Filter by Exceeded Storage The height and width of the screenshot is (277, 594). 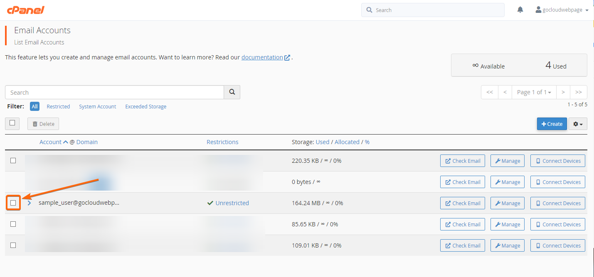[146, 107]
